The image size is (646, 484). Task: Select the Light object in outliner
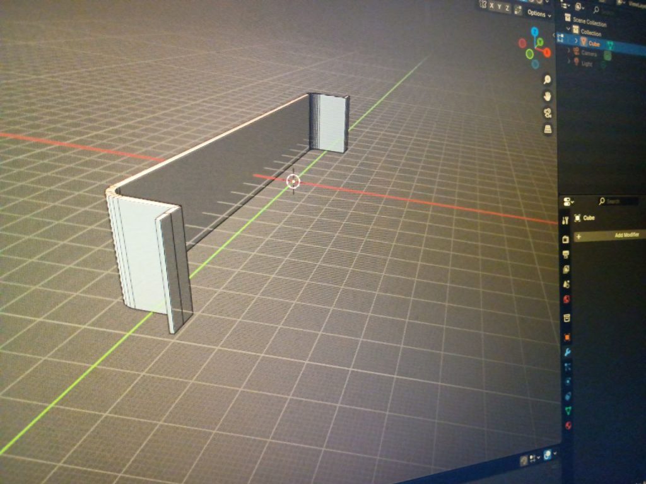(x=587, y=64)
